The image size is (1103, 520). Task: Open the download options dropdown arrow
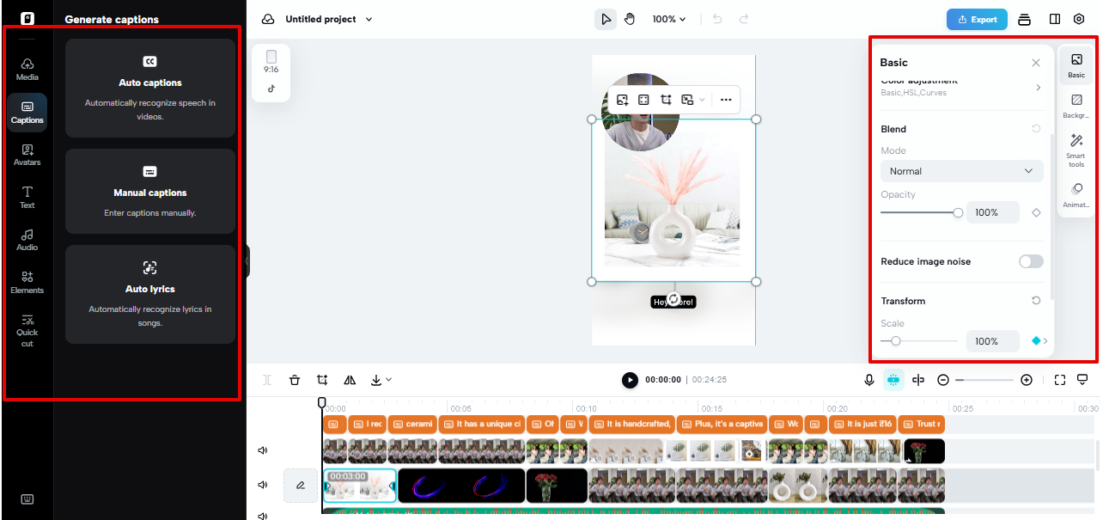(390, 379)
